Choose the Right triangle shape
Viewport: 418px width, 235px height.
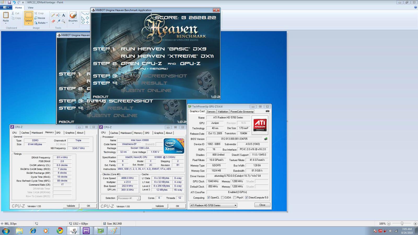83,18
